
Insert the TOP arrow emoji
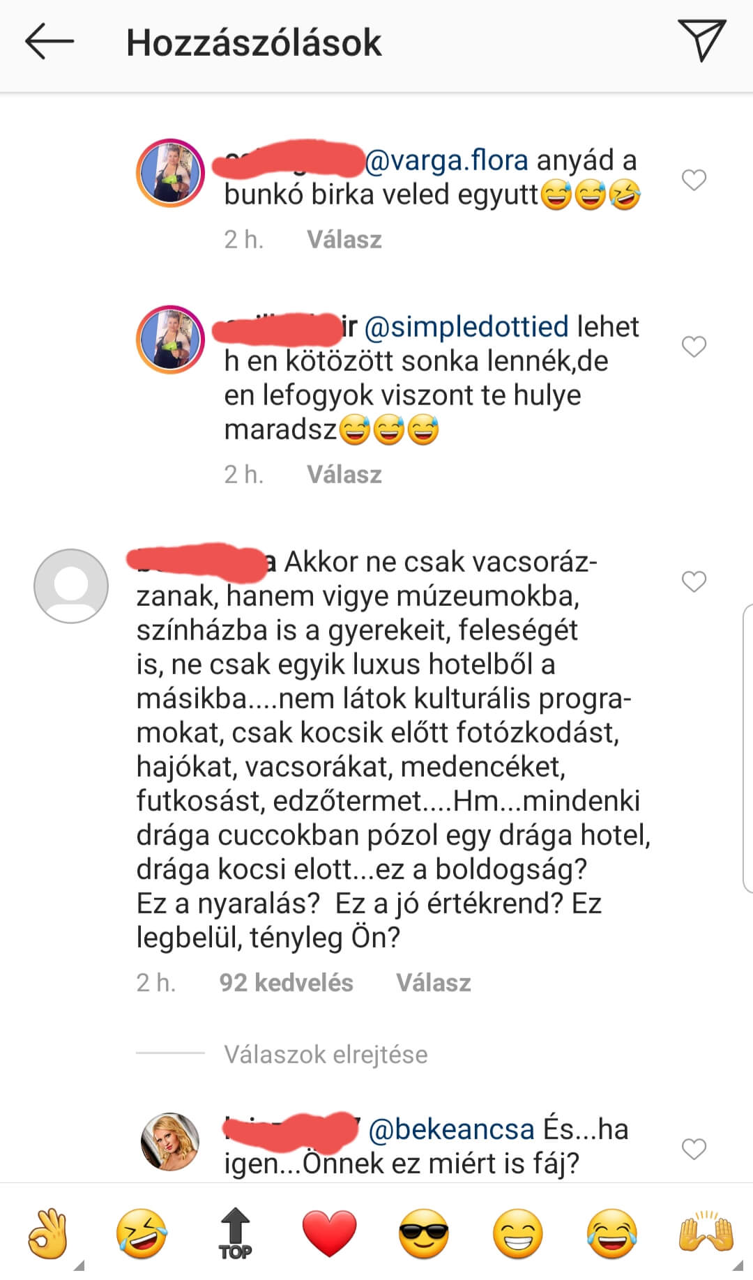point(236,1233)
